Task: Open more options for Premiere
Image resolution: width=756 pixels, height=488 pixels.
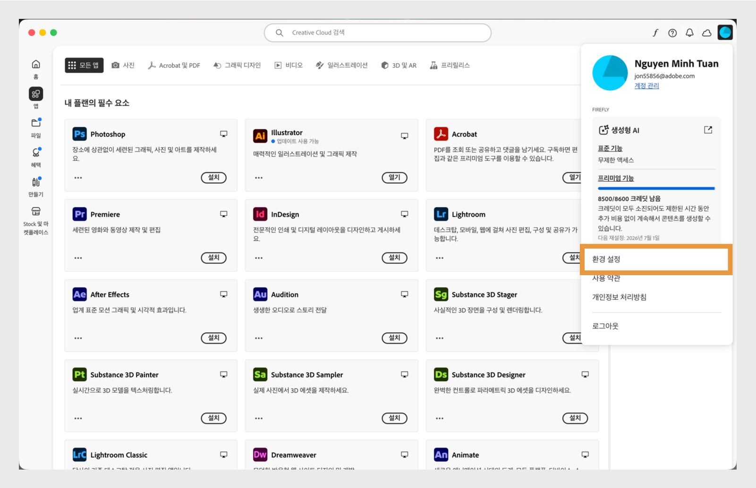Action: pyautogui.click(x=78, y=258)
